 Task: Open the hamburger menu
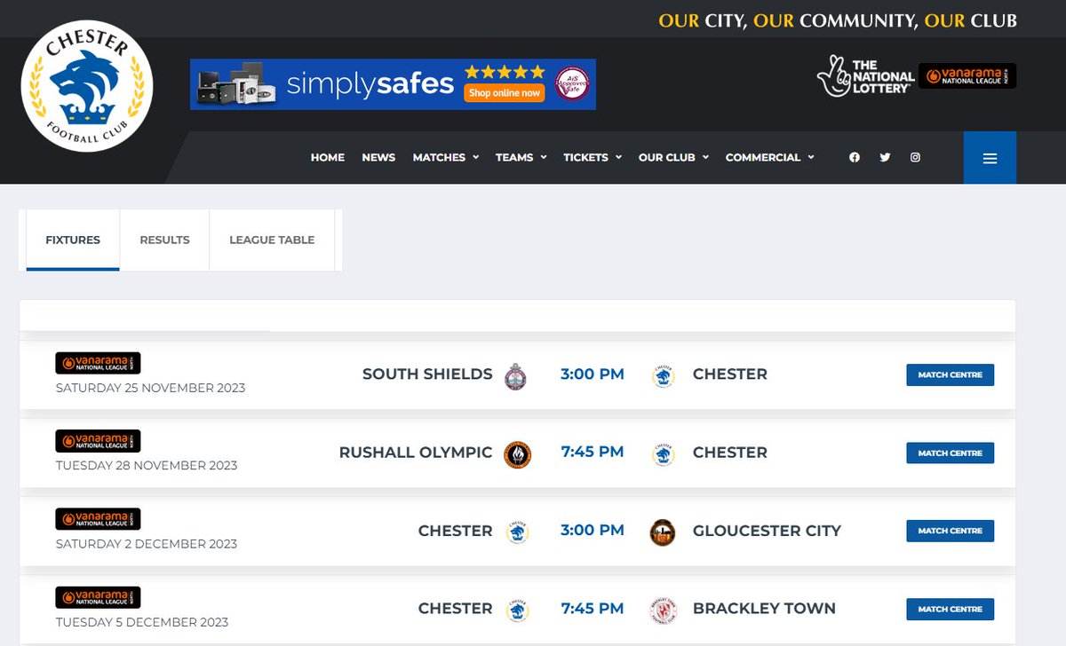tap(990, 156)
